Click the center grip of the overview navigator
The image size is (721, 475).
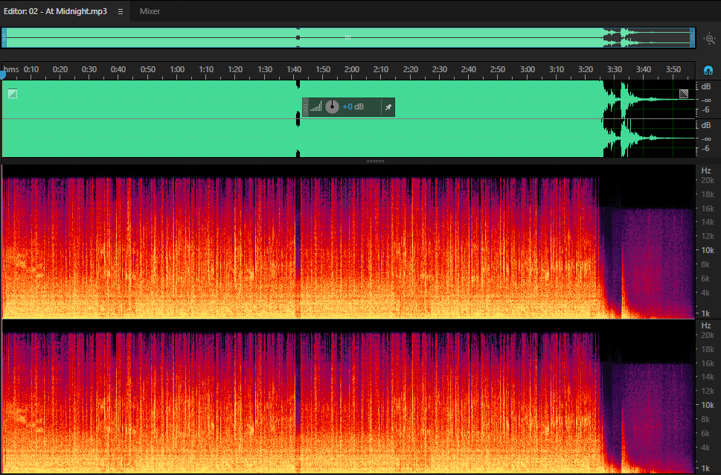coord(347,37)
